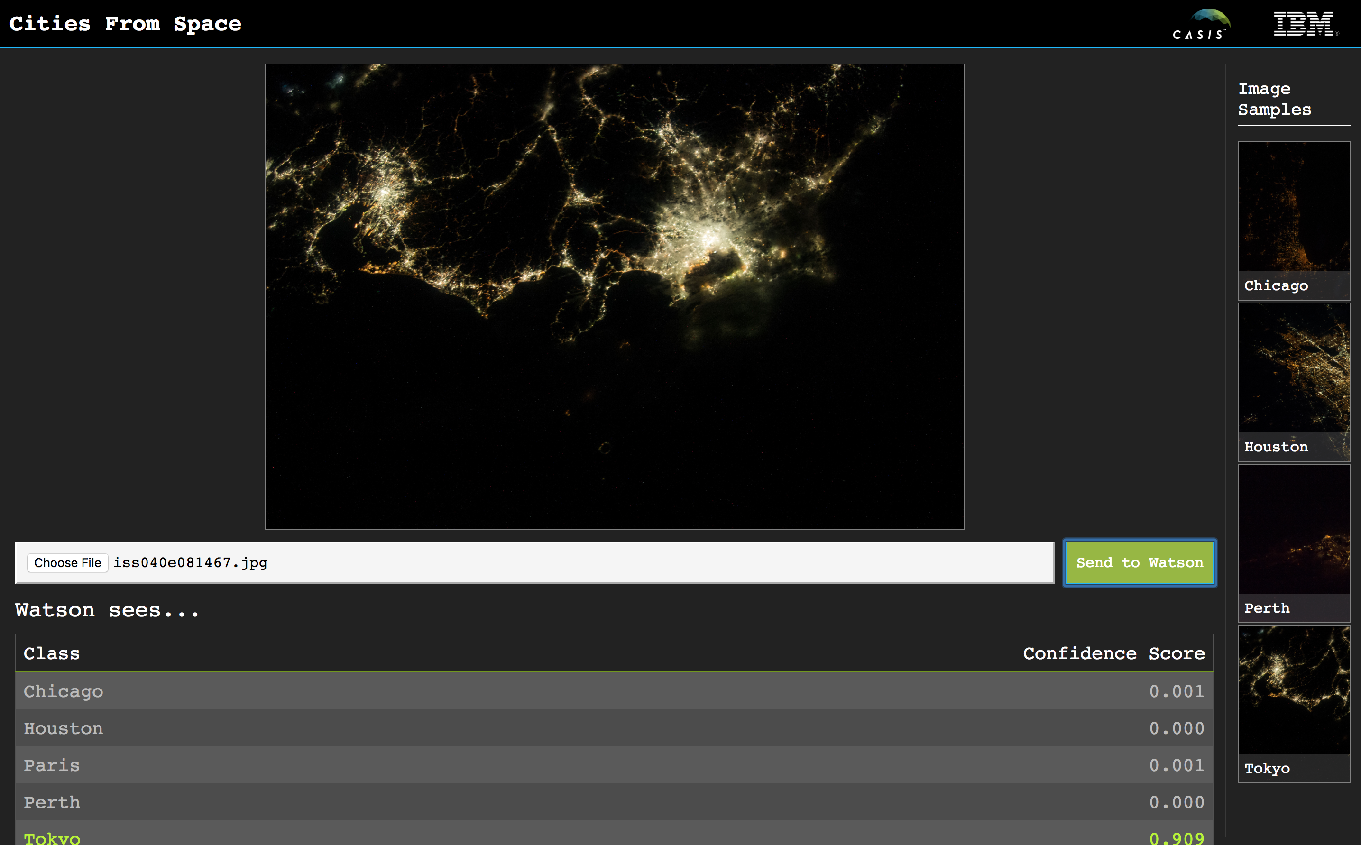The width and height of the screenshot is (1361, 845).
Task: Select the Tokyo sample thumbnail
Action: click(1293, 703)
